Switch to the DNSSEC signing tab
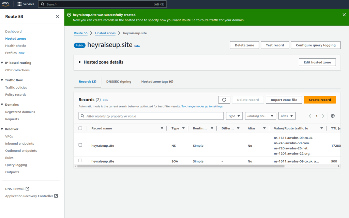Image resolution: width=349 pixels, height=218 pixels. pos(119,81)
